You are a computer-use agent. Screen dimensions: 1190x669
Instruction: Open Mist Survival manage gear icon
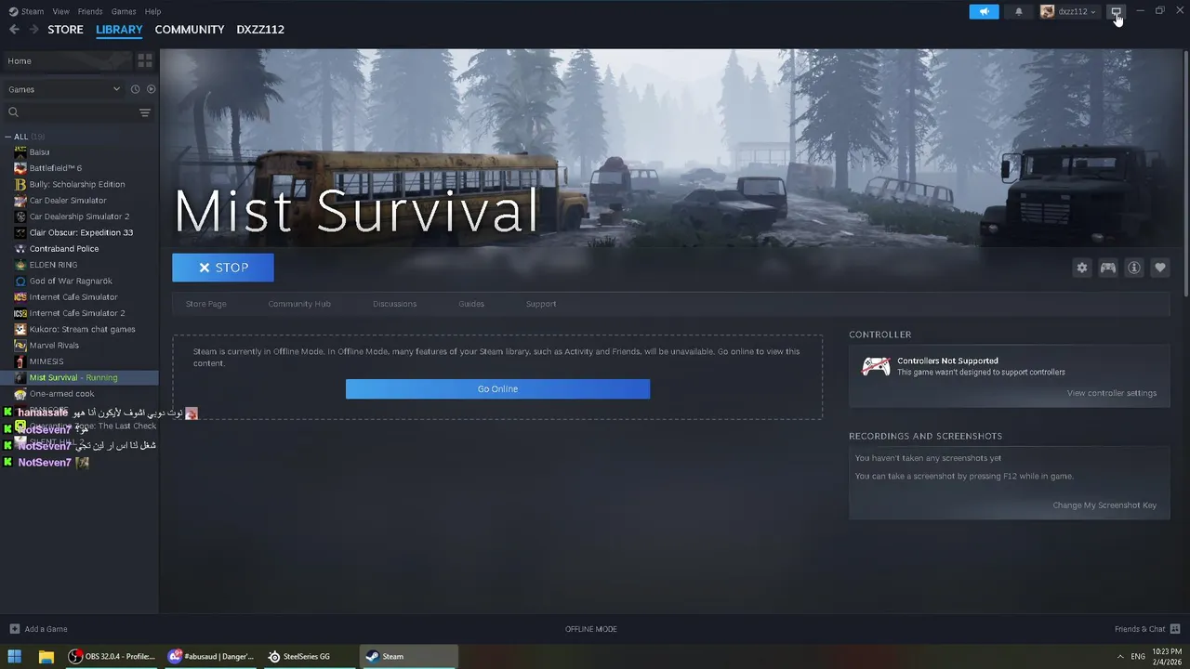1082,268
